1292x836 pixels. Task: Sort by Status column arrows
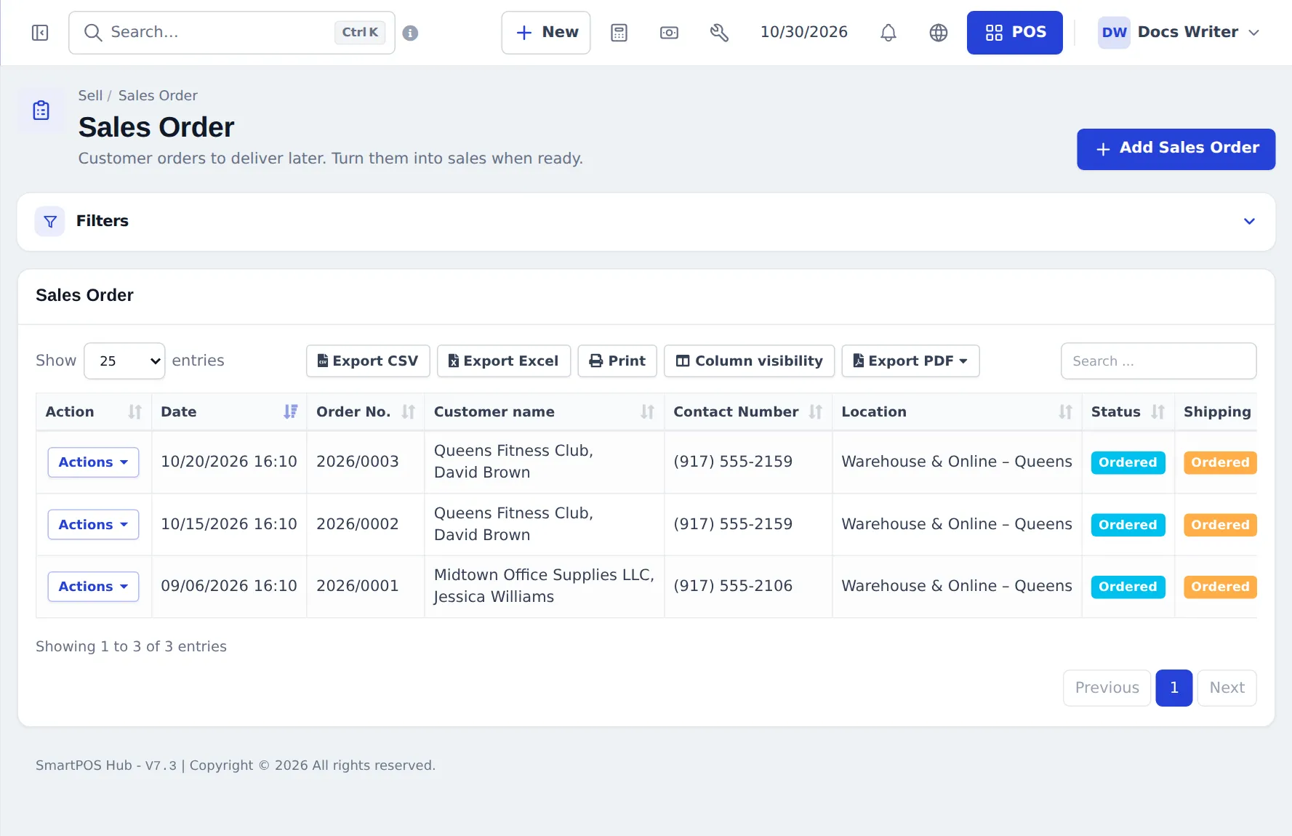(x=1158, y=412)
